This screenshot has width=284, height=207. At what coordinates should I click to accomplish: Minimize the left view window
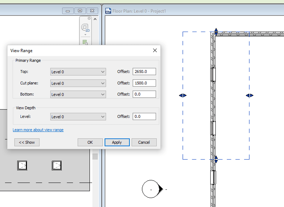pos(68,11)
